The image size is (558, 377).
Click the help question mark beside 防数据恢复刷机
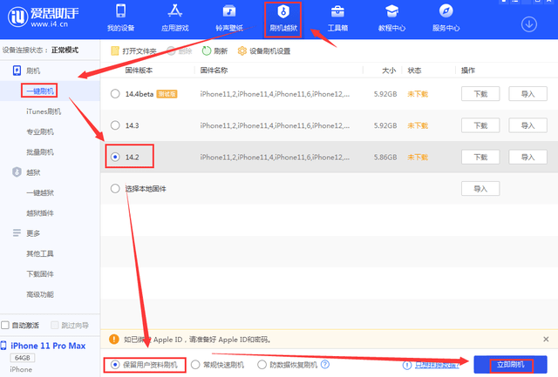pyautogui.click(x=325, y=364)
